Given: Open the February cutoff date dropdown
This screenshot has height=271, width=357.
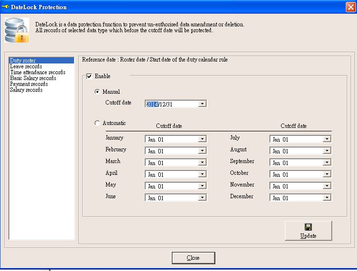Looking at the screenshot, I should [x=202, y=151].
